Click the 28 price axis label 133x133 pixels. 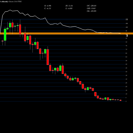click(x=126, y=83)
